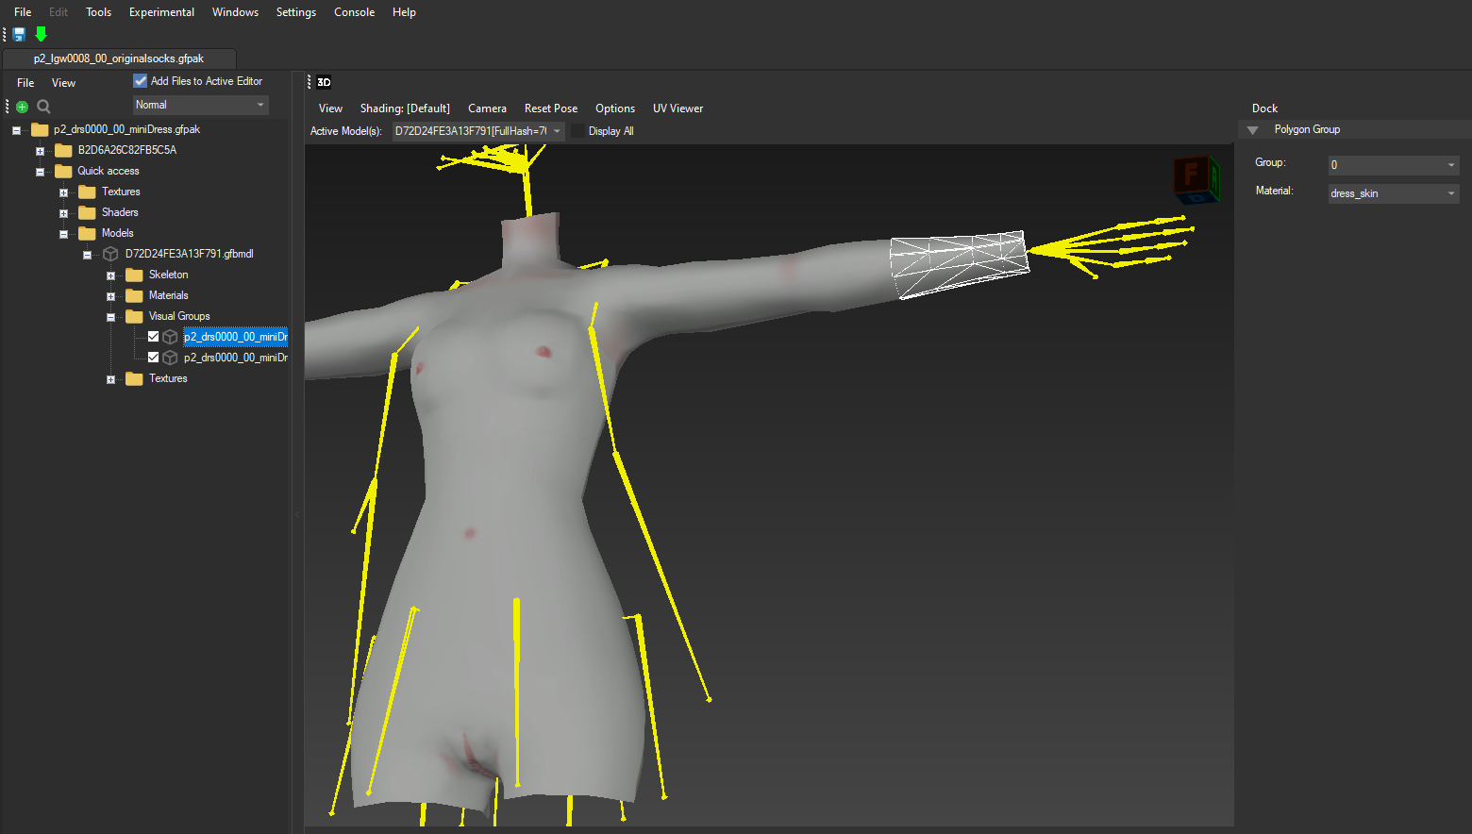This screenshot has width=1472, height=834.
Task: Open the Material dress_skin dropdown
Action: click(x=1394, y=193)
